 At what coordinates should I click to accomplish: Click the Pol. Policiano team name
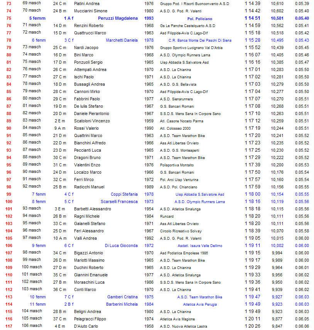pos(199,19)
